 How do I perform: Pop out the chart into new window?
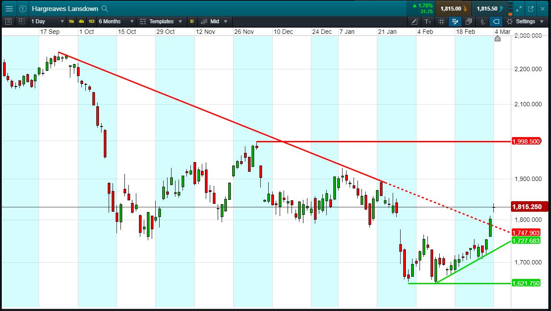[x=531, y=8]
